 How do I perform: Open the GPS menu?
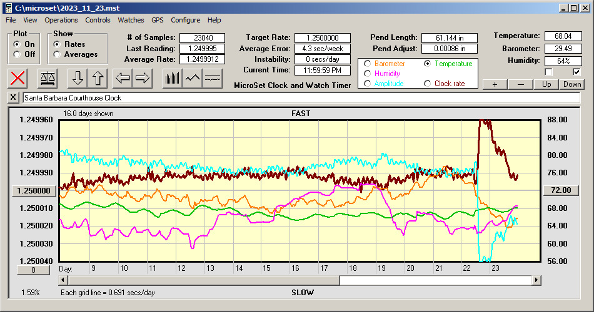coord(158,20)
